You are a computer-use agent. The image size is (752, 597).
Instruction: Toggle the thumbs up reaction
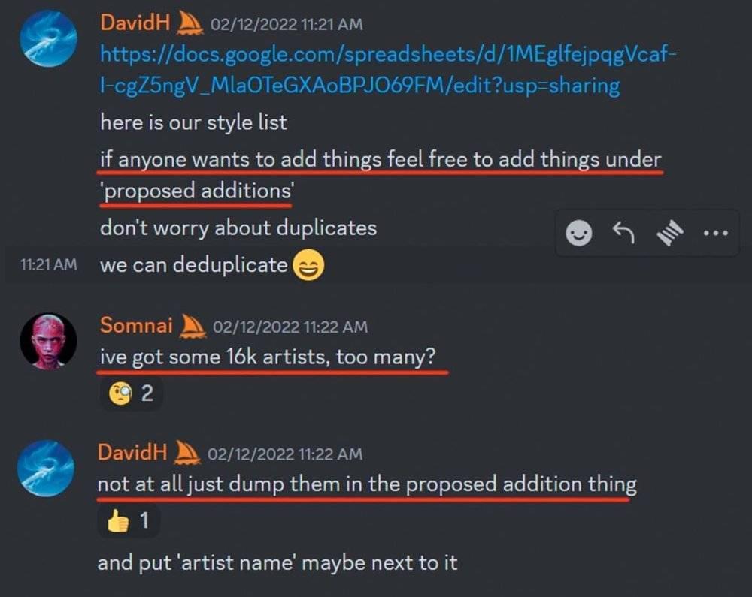pyautogui.click(x=129, y=520)
